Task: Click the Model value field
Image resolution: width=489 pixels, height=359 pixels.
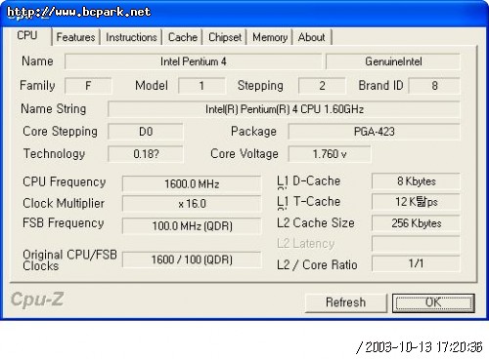Action: (x=201, y=86)
